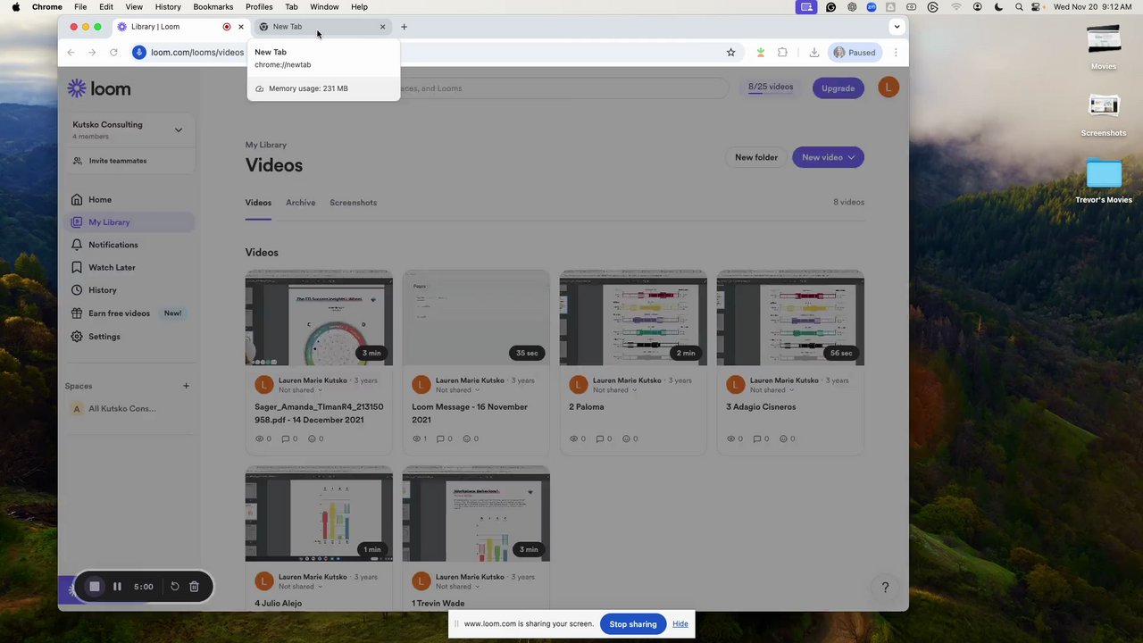The width and height of the screenshot is (1143, 643).
Task: Click the Upgrade button
Action: point(838,88)
